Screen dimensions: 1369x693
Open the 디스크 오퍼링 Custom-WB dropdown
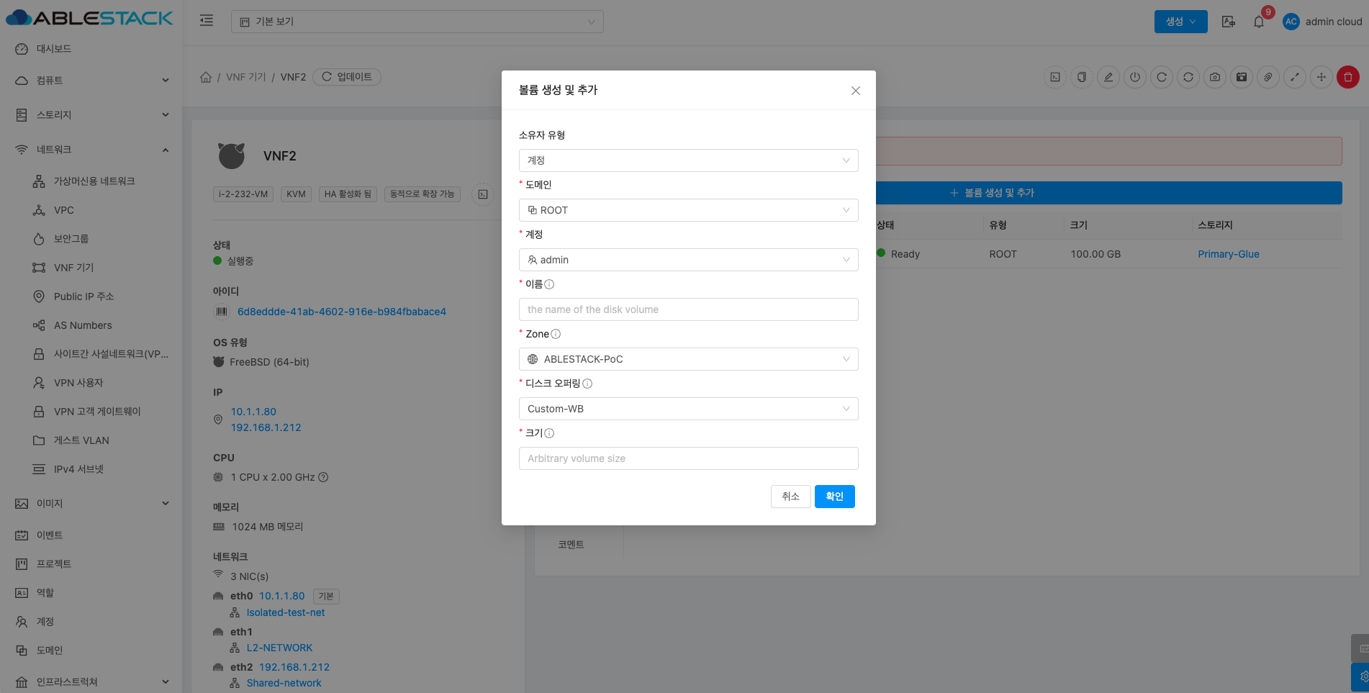pos(689,409)
